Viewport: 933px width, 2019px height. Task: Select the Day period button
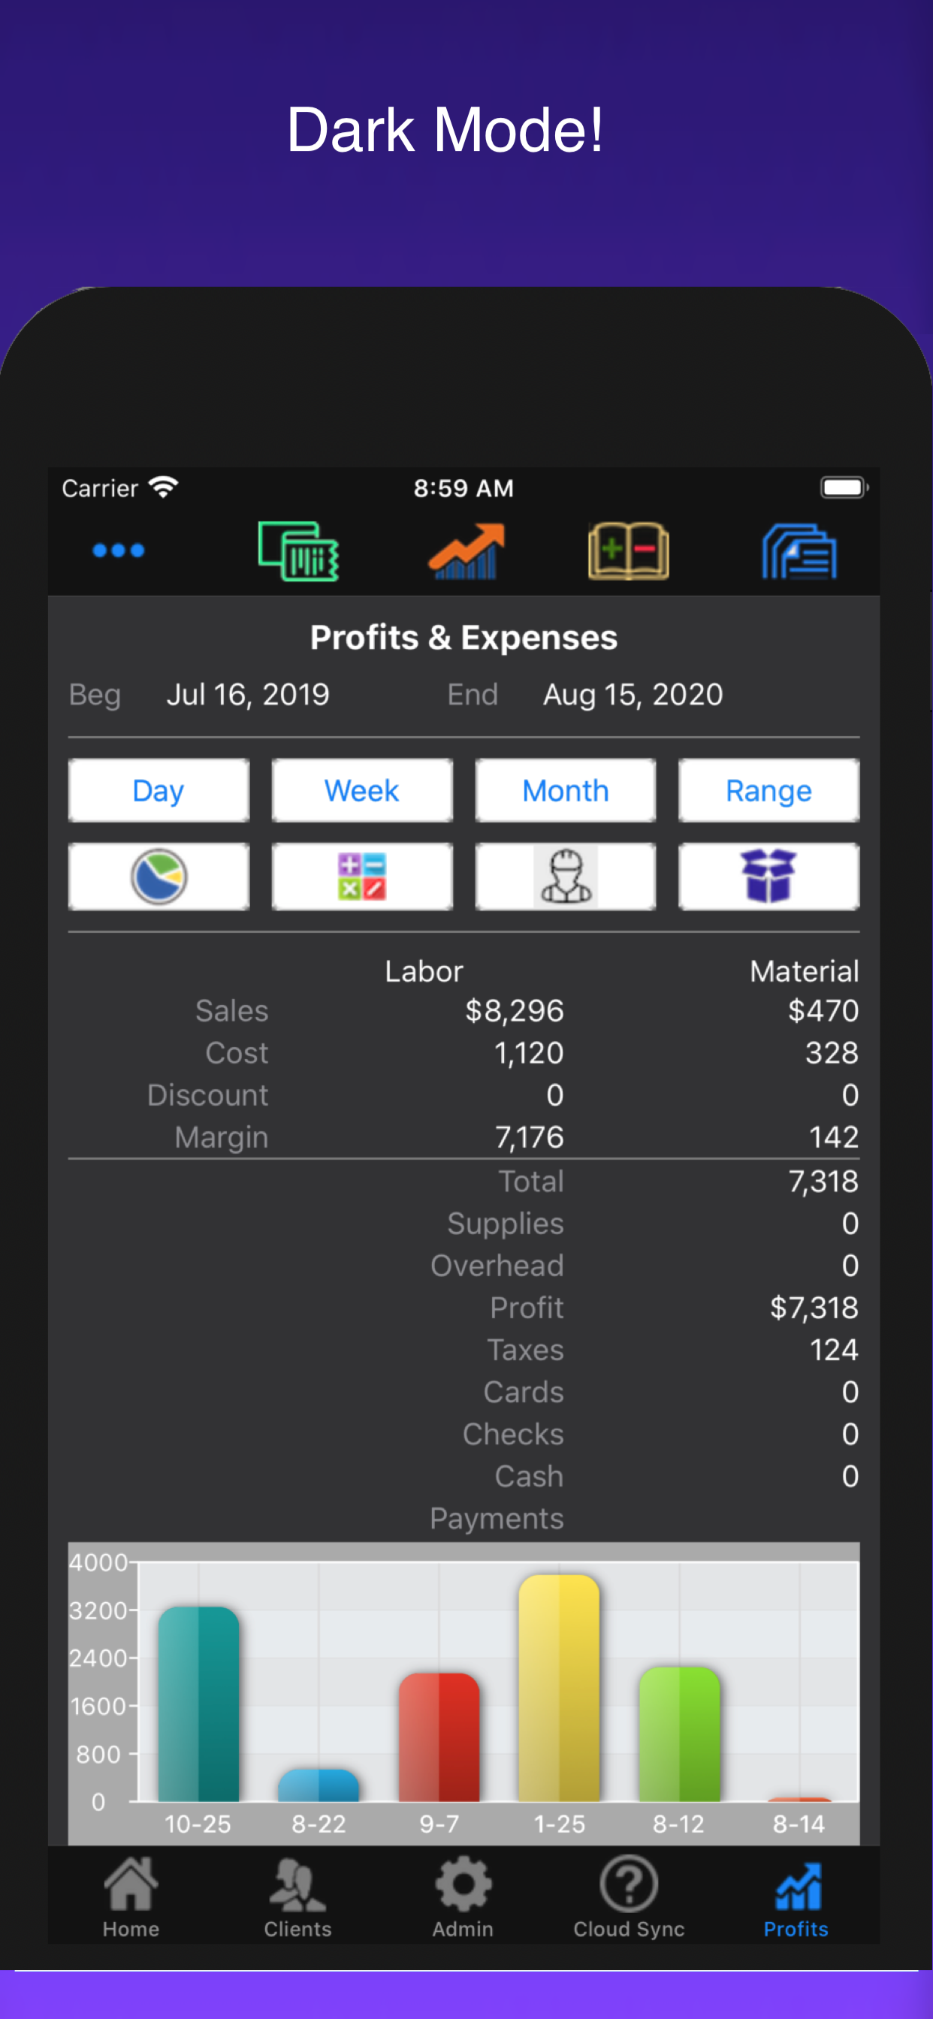[x=159, y=791]
